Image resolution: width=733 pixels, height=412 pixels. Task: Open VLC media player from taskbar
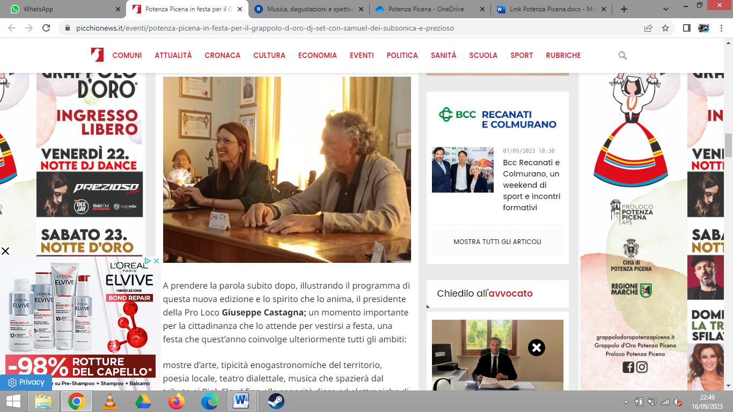click(x=109, y=401)
